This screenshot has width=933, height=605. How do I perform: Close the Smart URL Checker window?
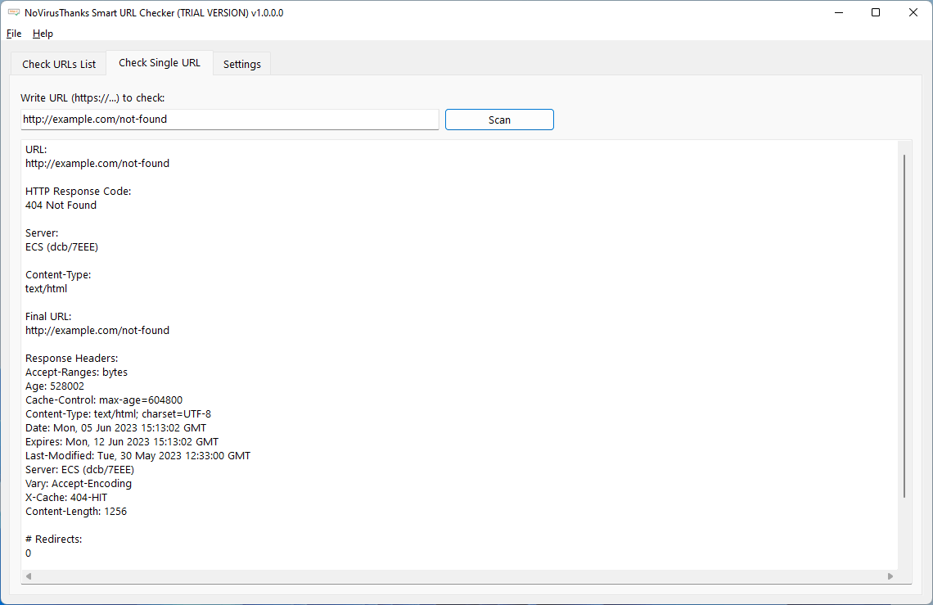(913, 12)
